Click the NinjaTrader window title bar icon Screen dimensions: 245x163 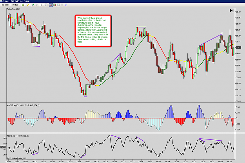coord(1,1)
